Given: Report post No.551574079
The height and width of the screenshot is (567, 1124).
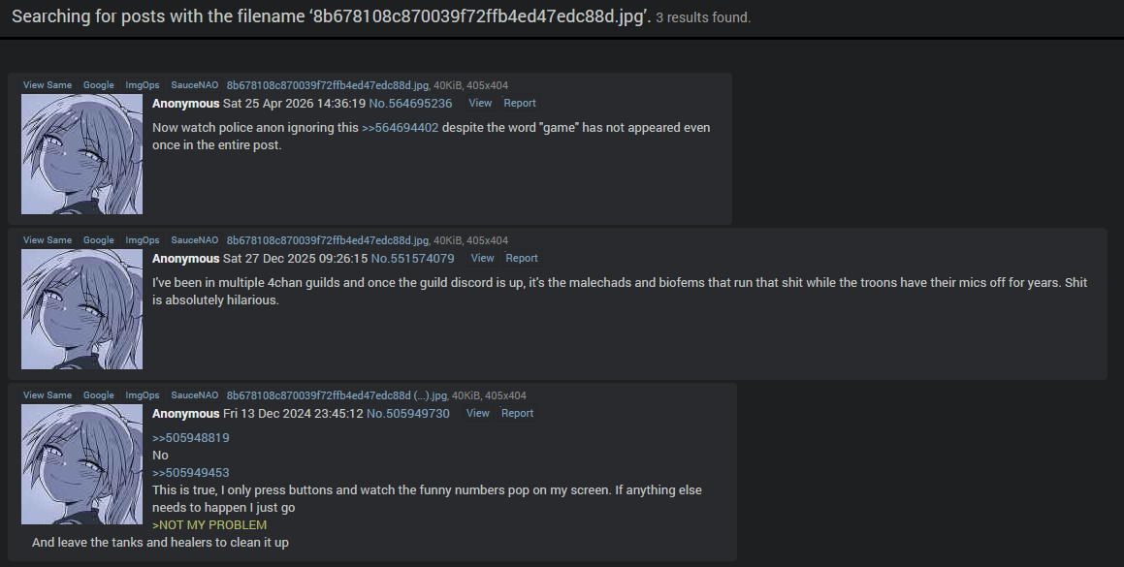Looking at the screenshot, I should [522, 258].
